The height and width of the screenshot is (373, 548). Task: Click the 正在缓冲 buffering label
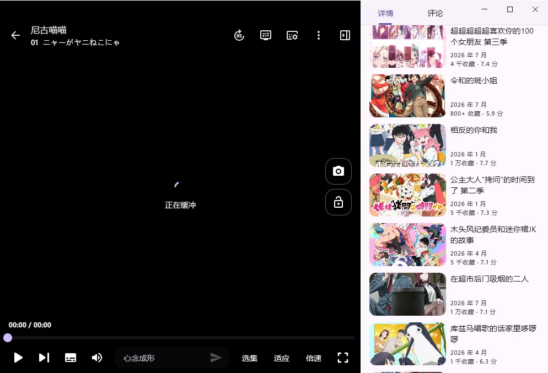tap(180, 205)
